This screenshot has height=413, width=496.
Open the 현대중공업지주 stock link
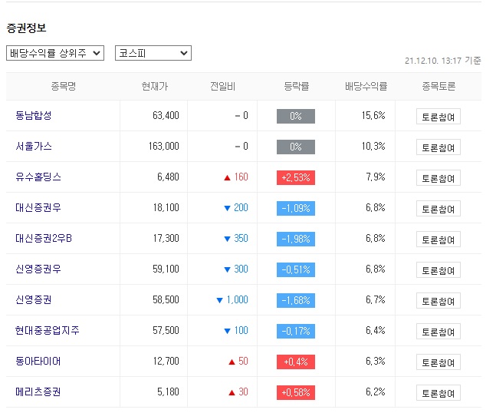(47, 331)
